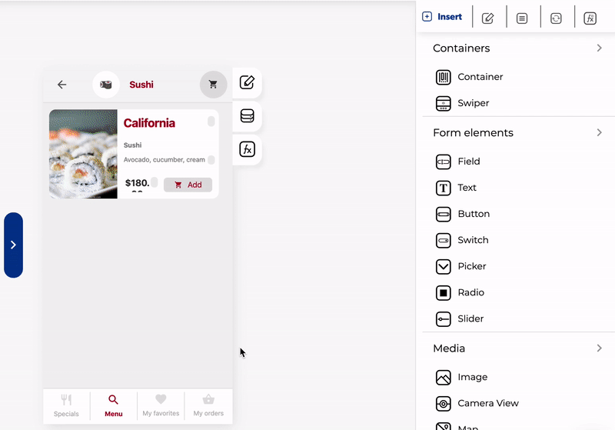Collapse the Form elements section chevron
615x430 pixels.
(x=599, y=132)
